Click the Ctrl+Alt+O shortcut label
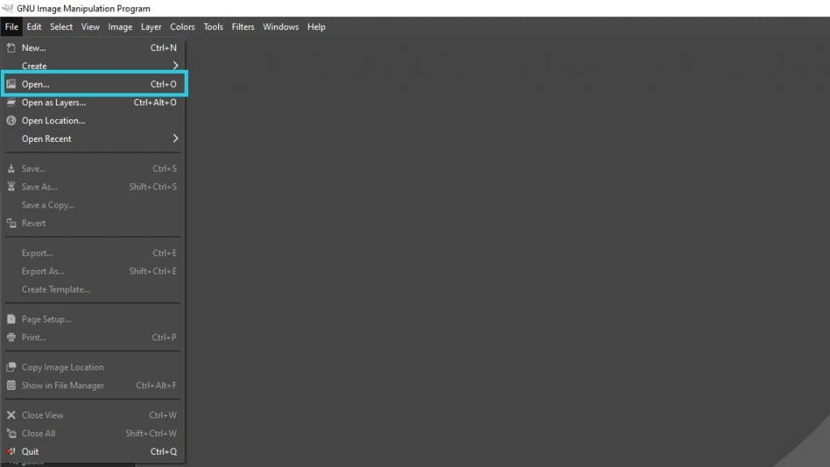Image resolution: width=830 pixels, height=467 pixels. 155,102
